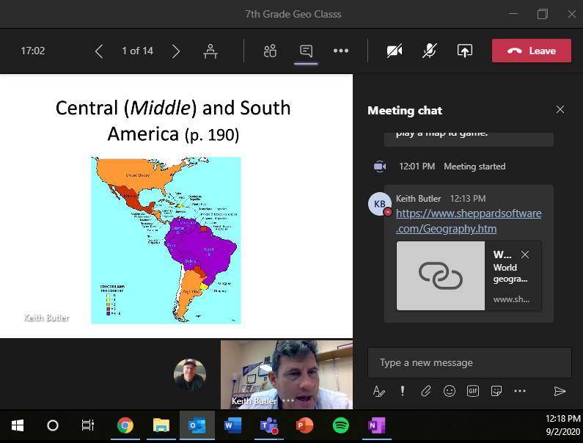
Task: Switch to Google Chrome on the taskbar
Action: (x=125, y=425)
